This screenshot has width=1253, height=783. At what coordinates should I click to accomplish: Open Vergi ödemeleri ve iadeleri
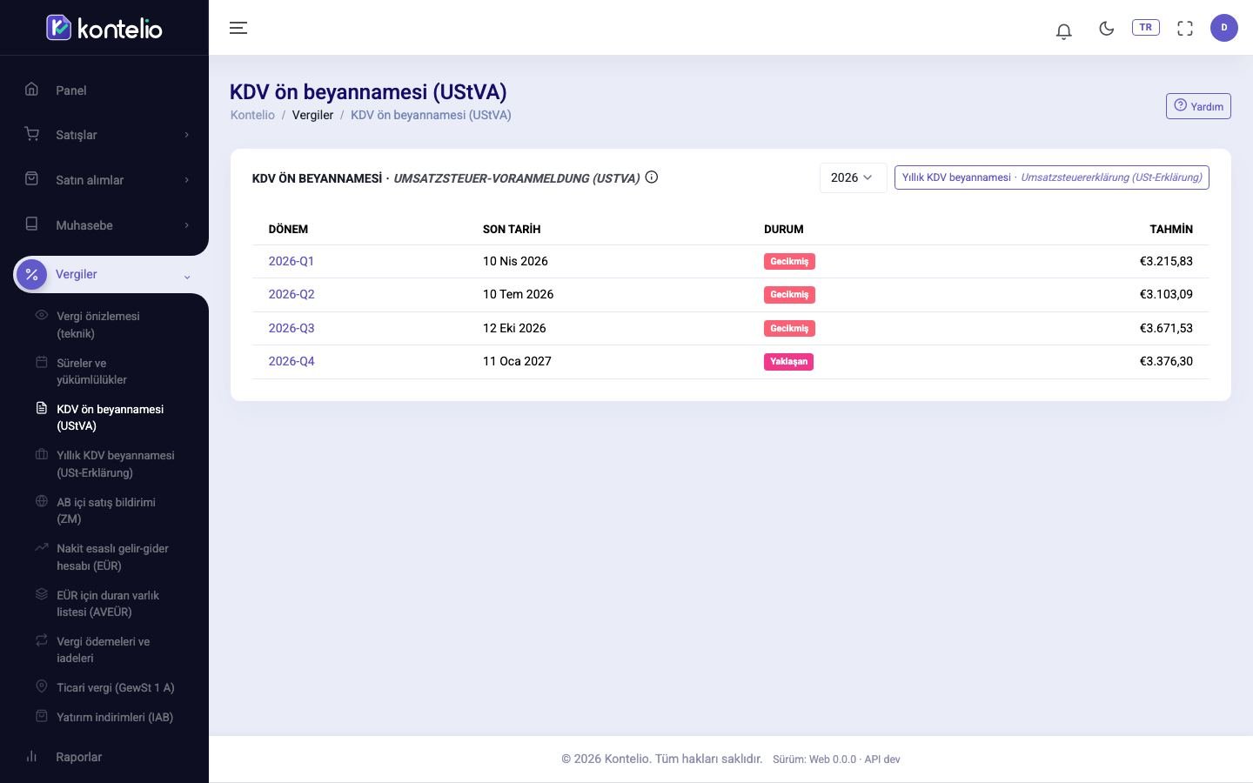click(x=104, y=650)
